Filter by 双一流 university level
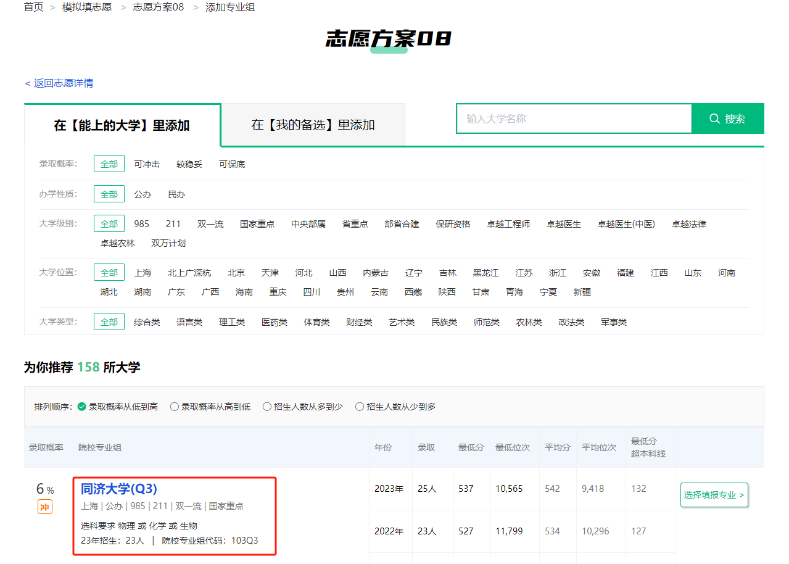Viewport: 789px width, 564px height. pyautogui.click(x=210, y=224)
